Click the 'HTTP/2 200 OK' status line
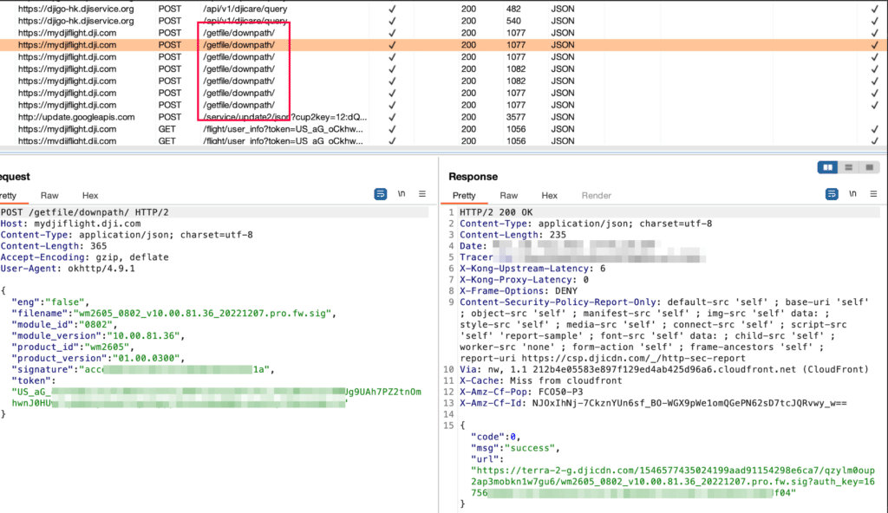888x513 pixels. [x=496, y=212]
